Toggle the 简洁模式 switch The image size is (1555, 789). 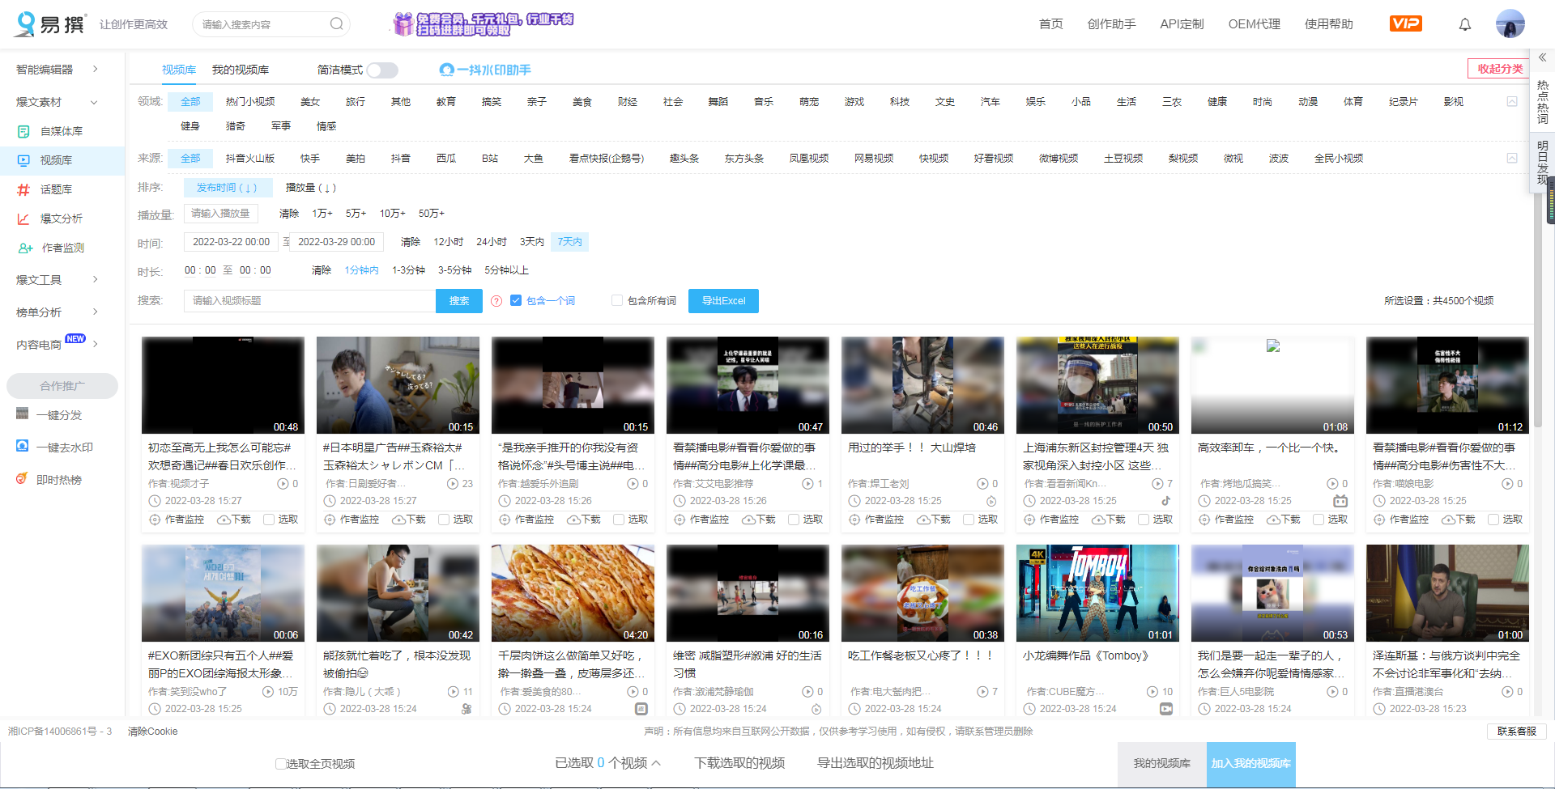point(382,70)
